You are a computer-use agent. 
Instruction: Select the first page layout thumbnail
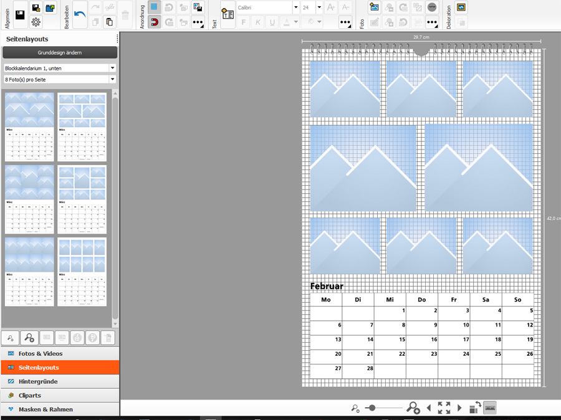click(x=29, y=127)
